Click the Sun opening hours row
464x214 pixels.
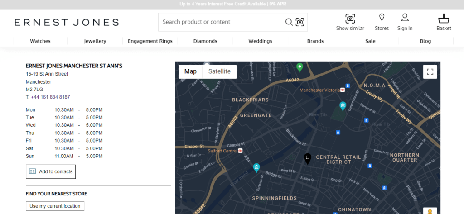(x=64, y=156)
